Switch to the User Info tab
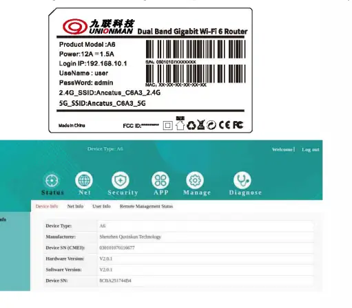 (x=101, y=206)
